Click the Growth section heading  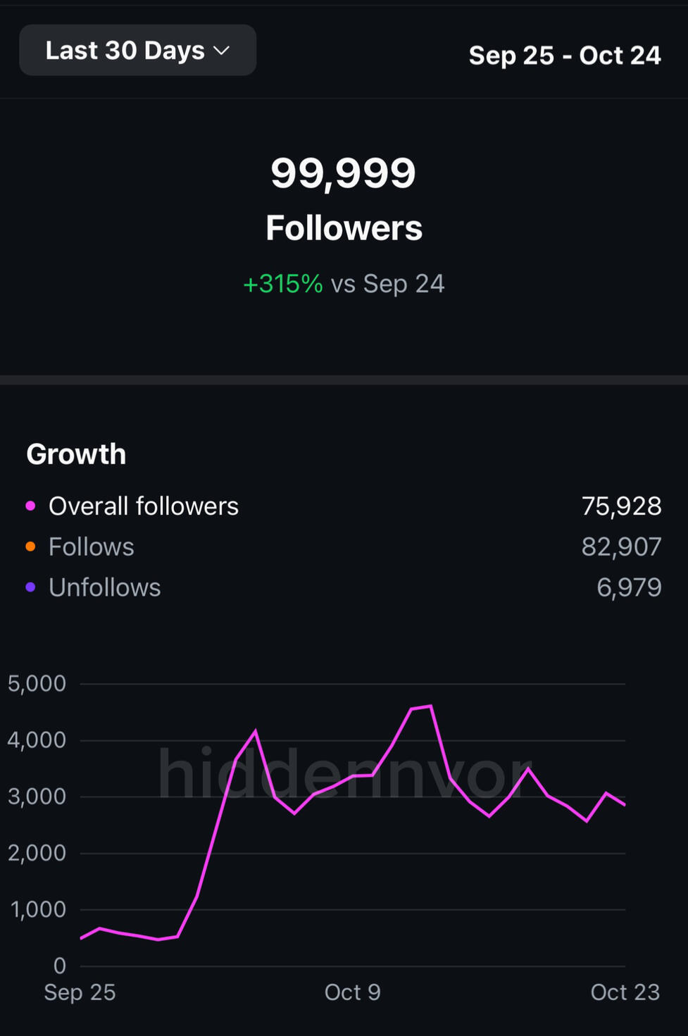[x=76, y=454]
